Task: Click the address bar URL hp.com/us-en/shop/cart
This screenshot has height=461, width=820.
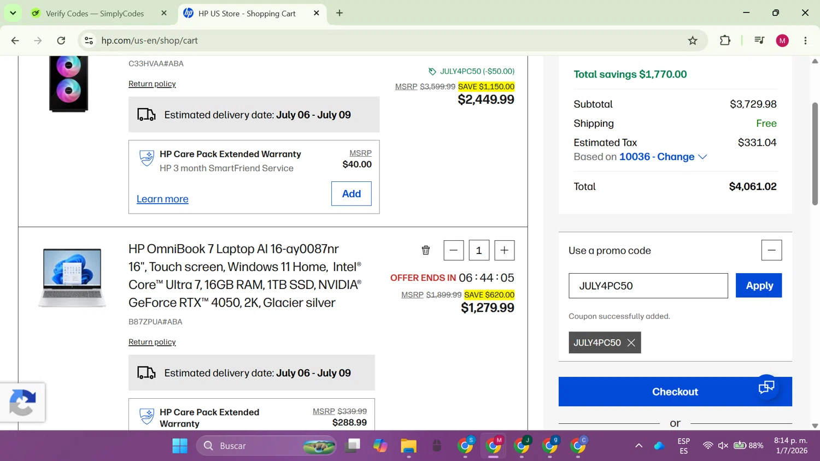Action: click(x=149, y=40)
